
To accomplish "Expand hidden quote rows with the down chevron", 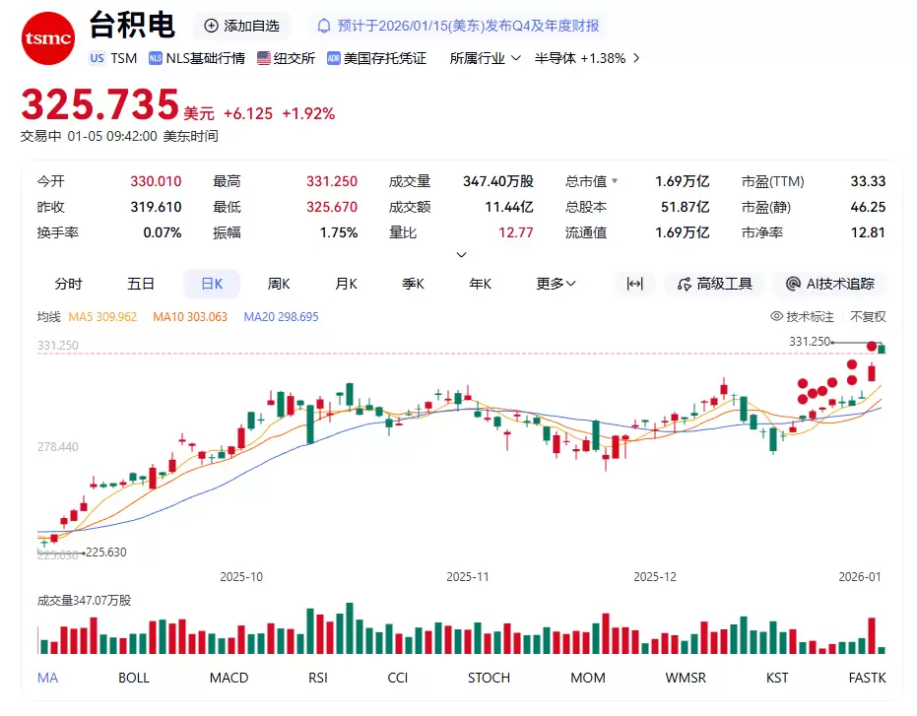I will click(461, 253).
